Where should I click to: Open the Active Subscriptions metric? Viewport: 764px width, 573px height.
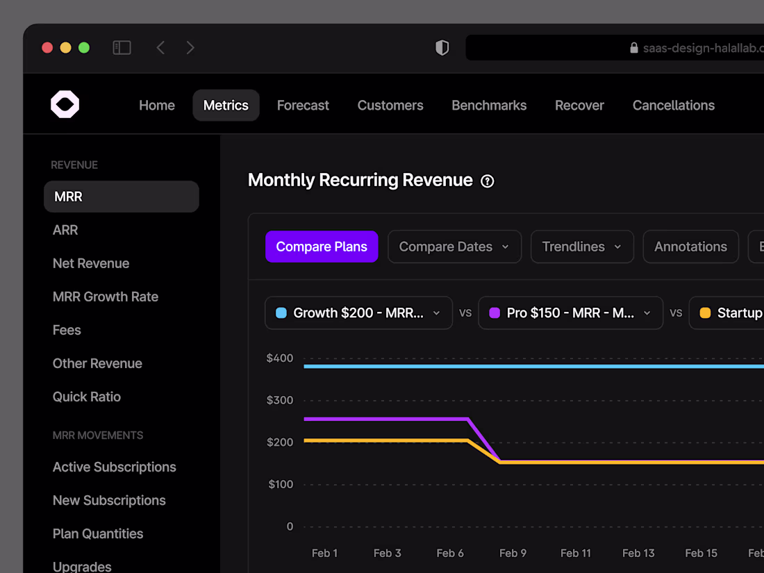(x=114, y=467)
